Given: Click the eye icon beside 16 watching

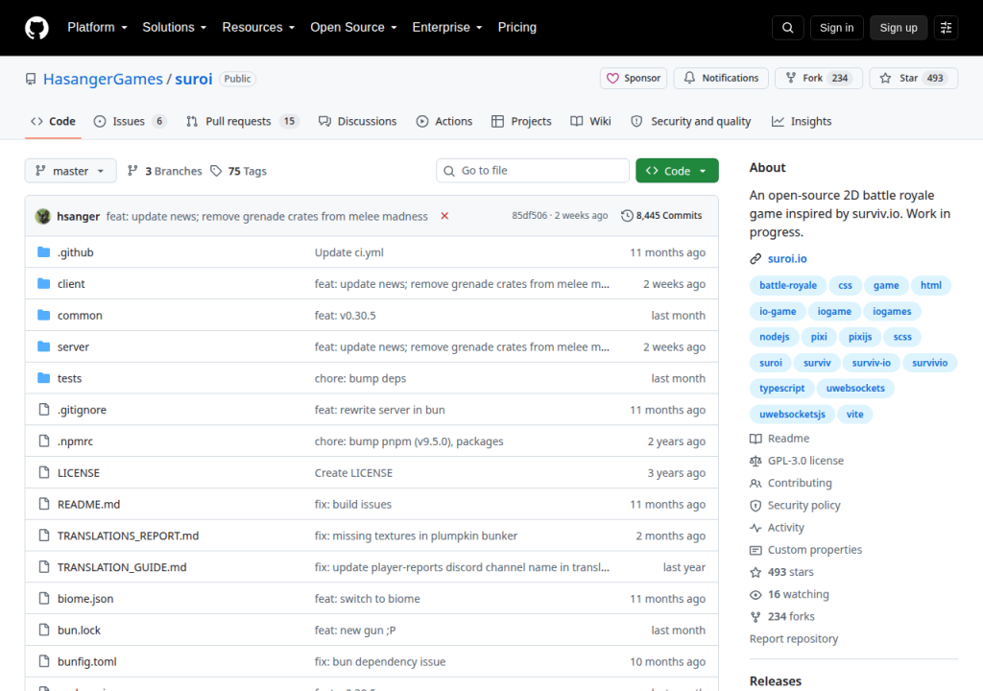Looking at the screenshot, I should tap(755, 594).
